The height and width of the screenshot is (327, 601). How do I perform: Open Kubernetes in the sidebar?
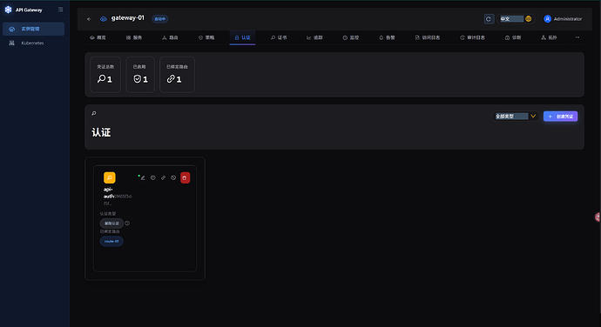pos(33,43)
